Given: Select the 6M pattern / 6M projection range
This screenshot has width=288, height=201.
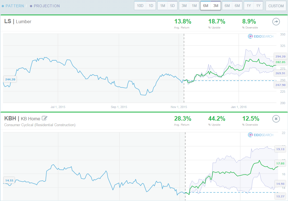Looking at the screenshot, I should [x=232, y=6].
